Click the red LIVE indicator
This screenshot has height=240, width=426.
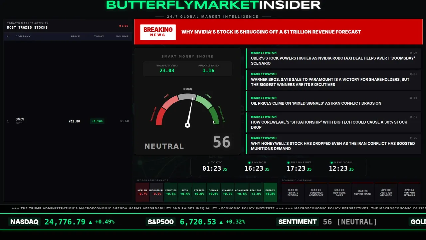[124, 26]
